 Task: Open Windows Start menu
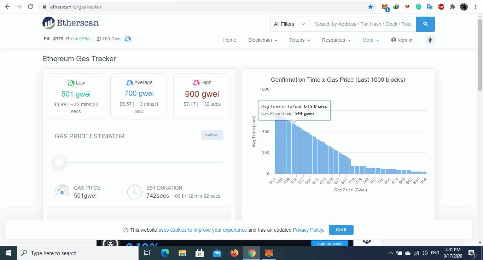(8, 253)
